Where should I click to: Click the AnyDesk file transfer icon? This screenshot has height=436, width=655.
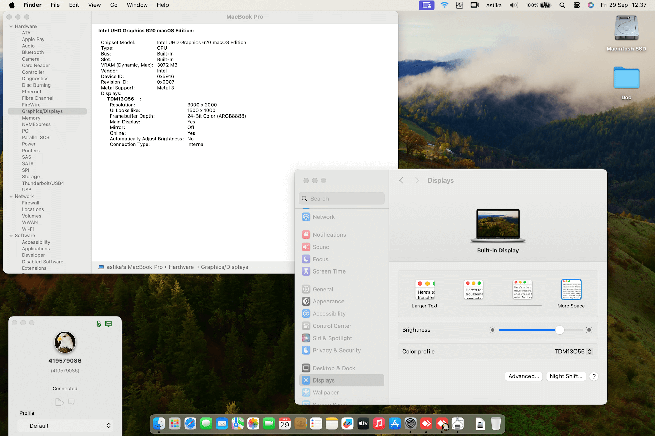[59, 402]
